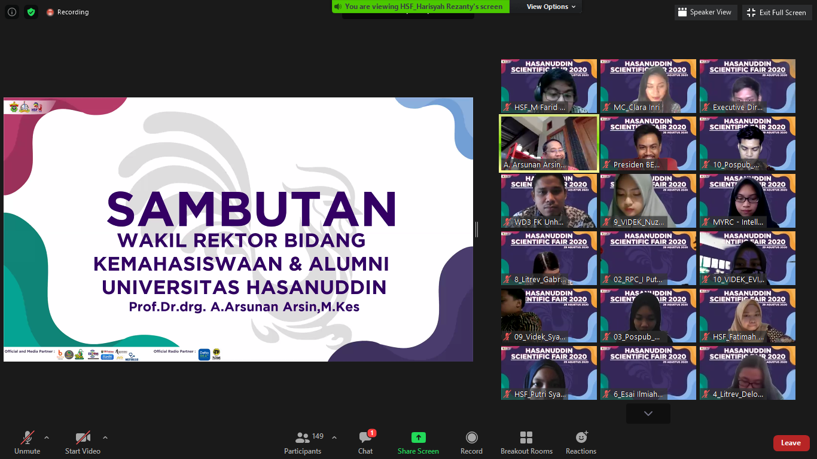Open the View Options dropdown

551,7
